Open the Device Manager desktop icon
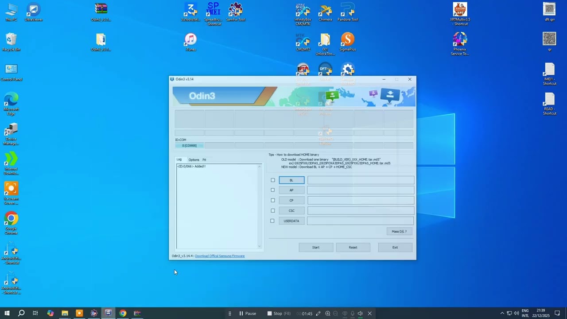This screenshot has width=567, height=319. tap(11, 134)
